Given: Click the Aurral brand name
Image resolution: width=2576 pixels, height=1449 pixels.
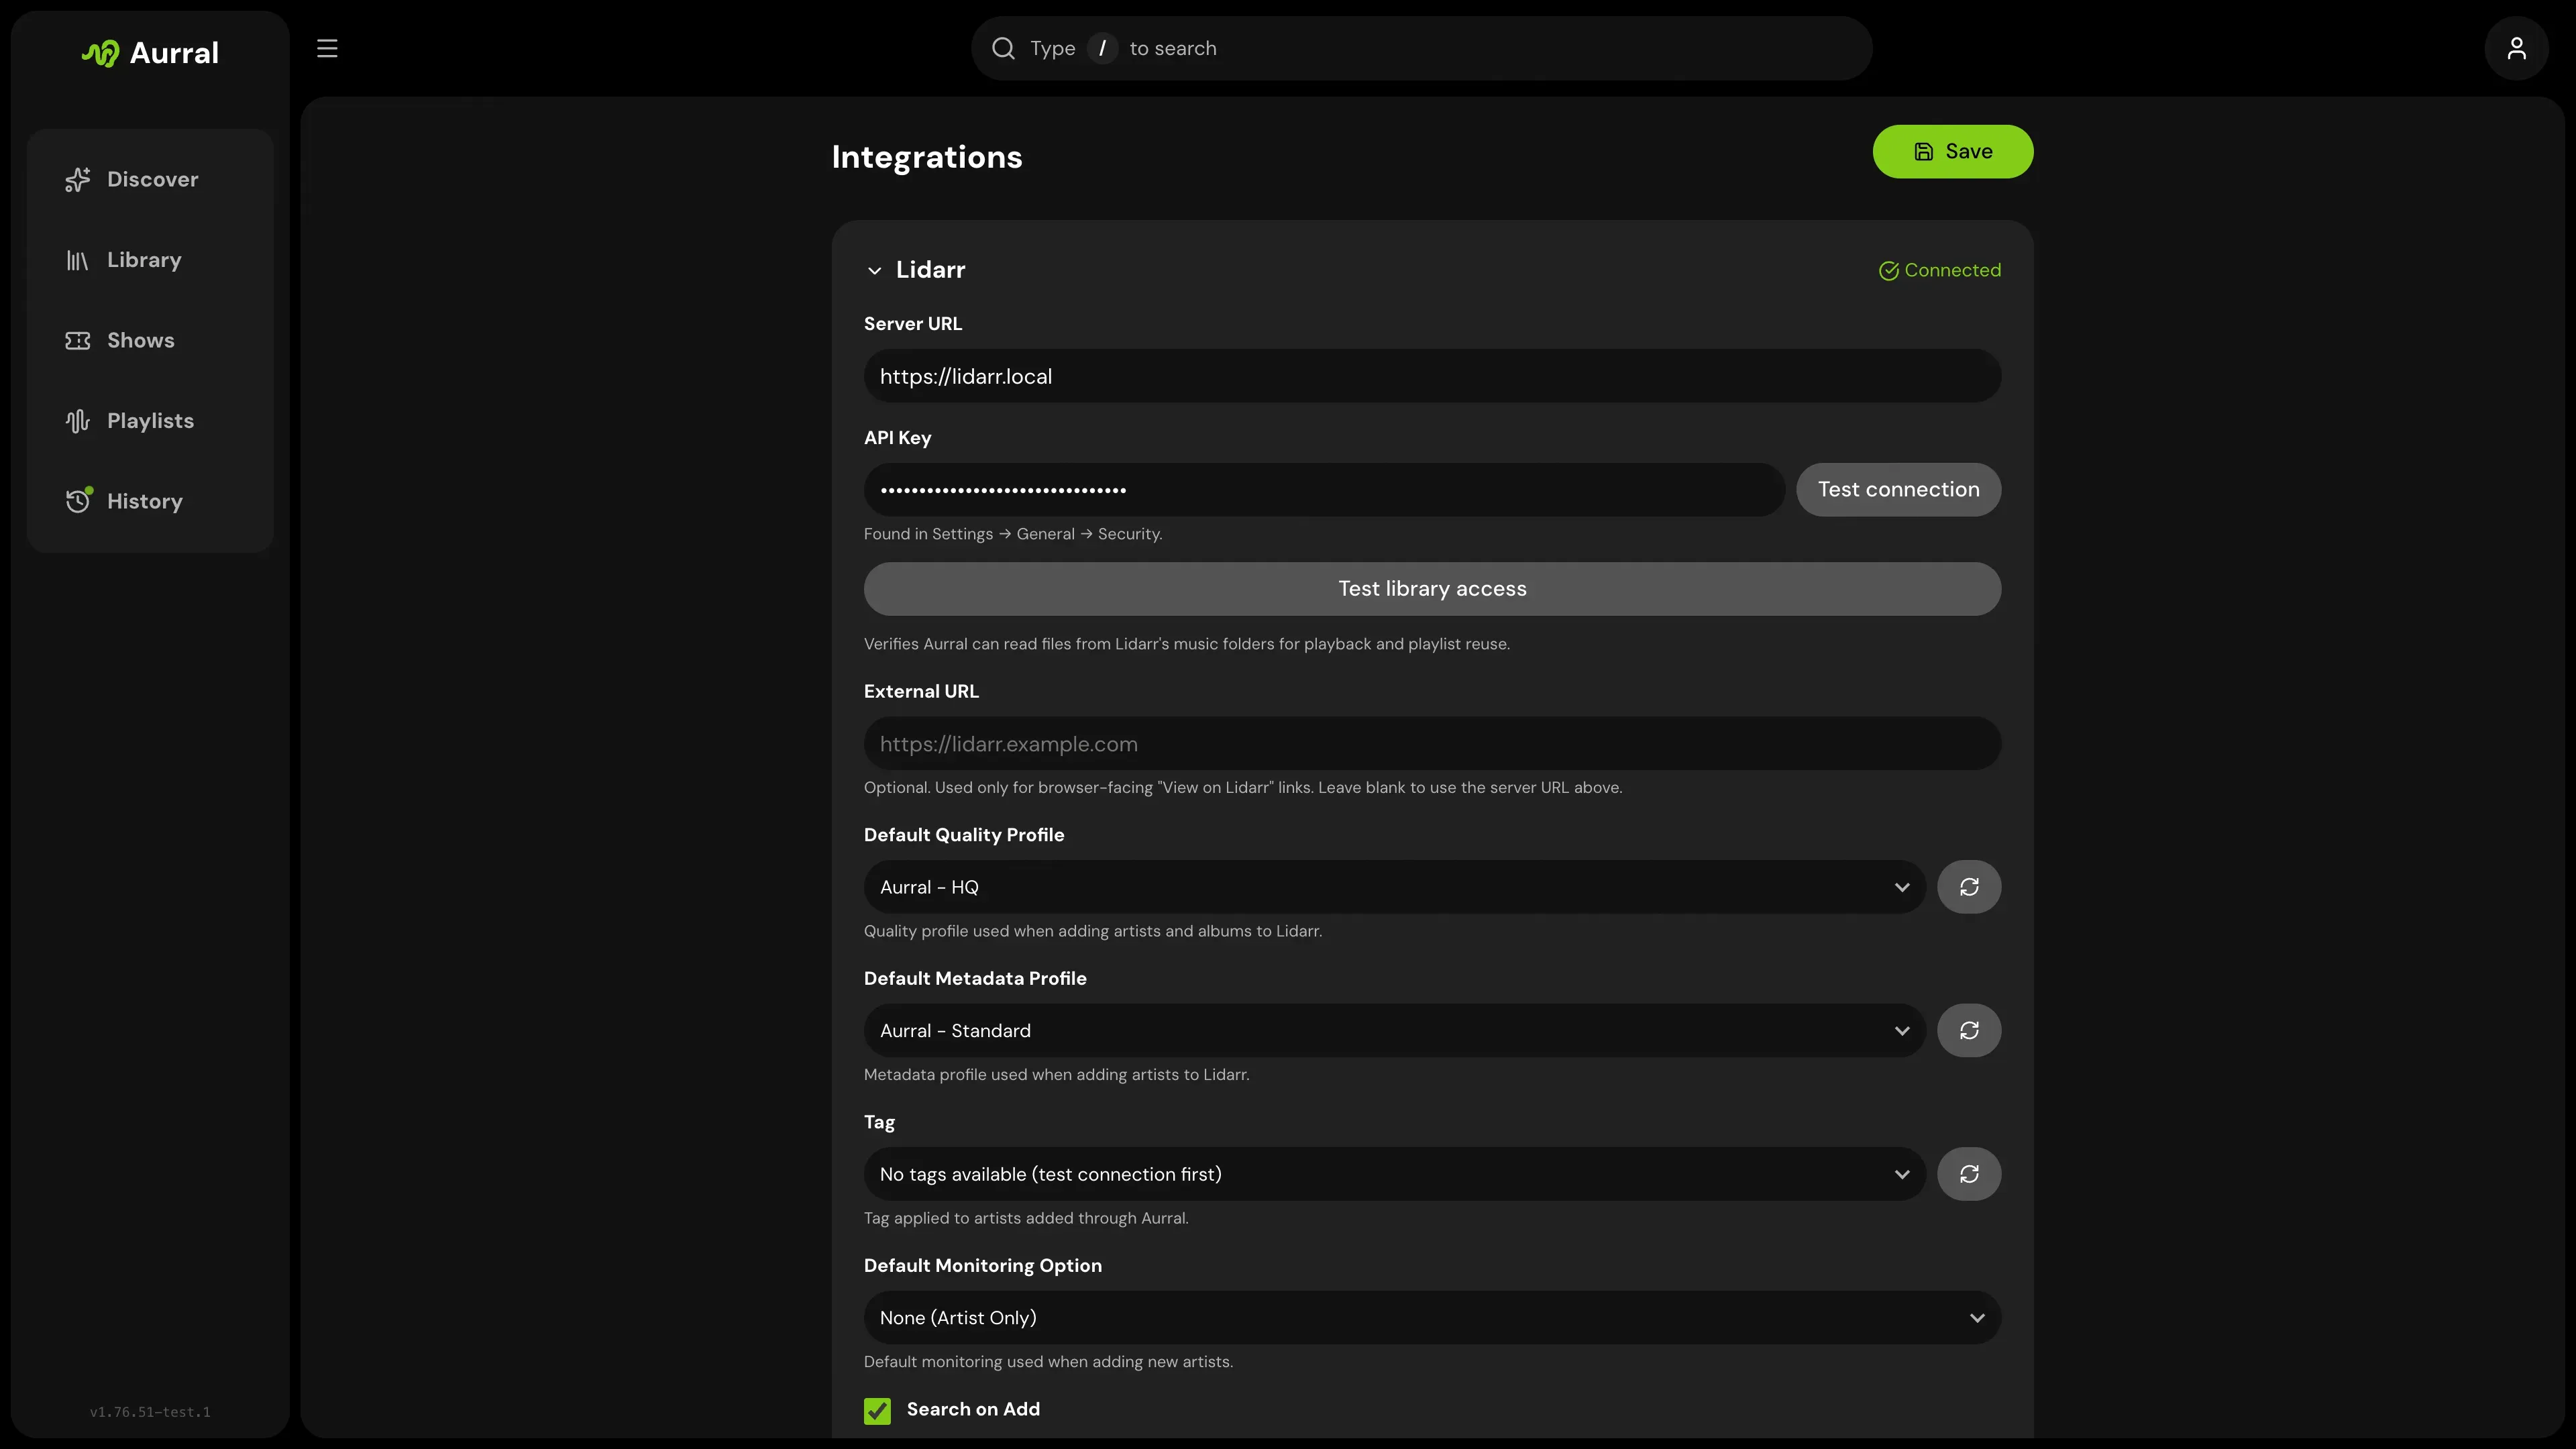Looking at the screenshot, I should pos(174,53).
